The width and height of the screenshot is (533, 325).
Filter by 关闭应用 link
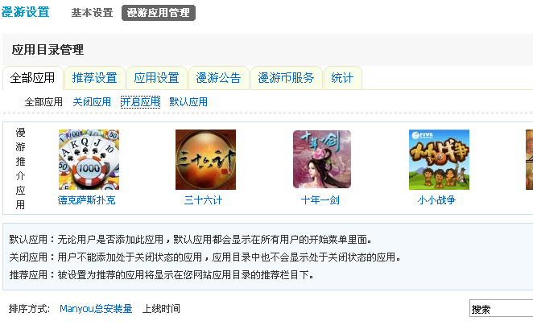(x=92, y=102)
